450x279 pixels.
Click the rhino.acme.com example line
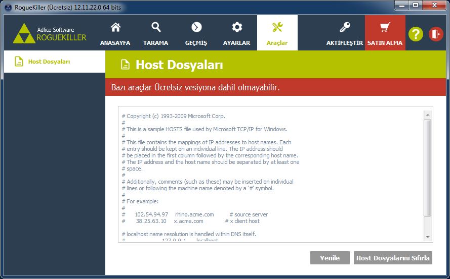pos(195,214)
